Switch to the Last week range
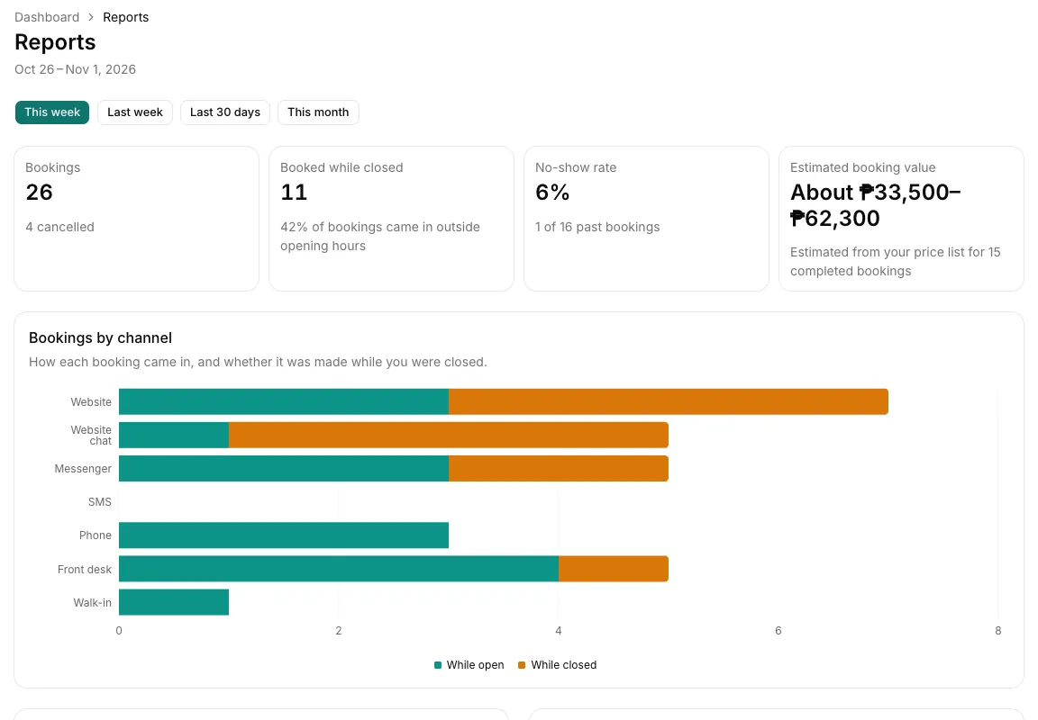Image resolution: width=1038 pixels, height=720 pixels. tap(135, 112)
